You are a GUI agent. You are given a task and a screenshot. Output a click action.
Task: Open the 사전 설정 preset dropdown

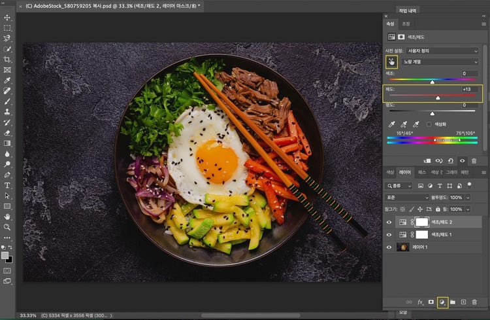tap(440, 50)
